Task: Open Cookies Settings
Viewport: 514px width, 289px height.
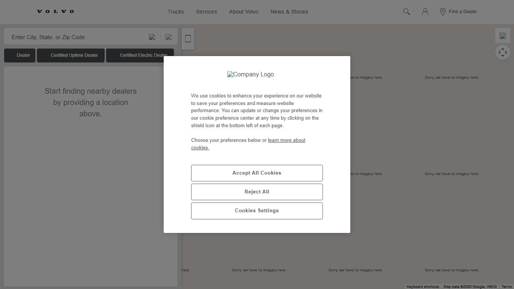Action: [x=257, y=211]
